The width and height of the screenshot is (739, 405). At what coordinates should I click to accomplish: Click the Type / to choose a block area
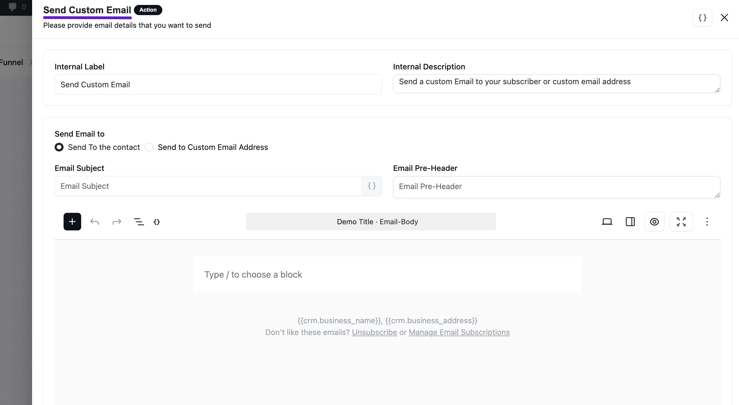click(x=388, y=275)
